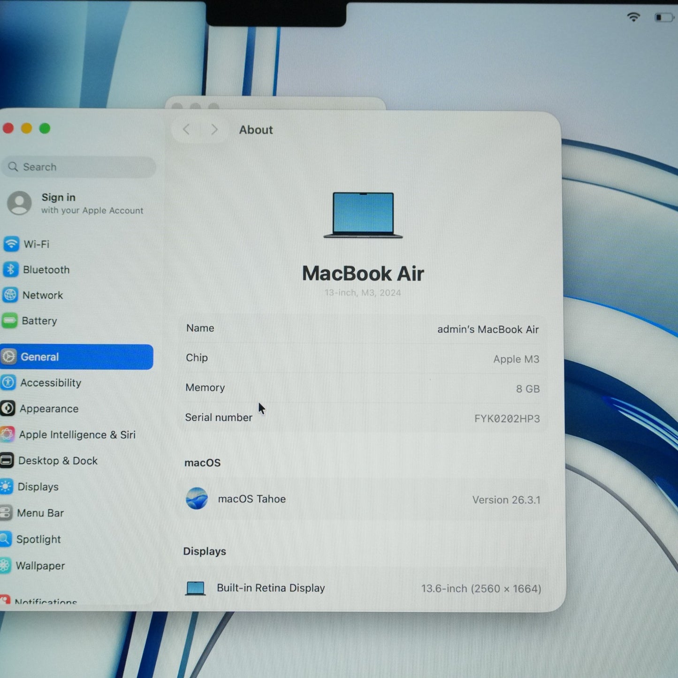Screen dimensions: 678x678
Task: Select the Menu Bar icon
Action: (x=6, y=513)
